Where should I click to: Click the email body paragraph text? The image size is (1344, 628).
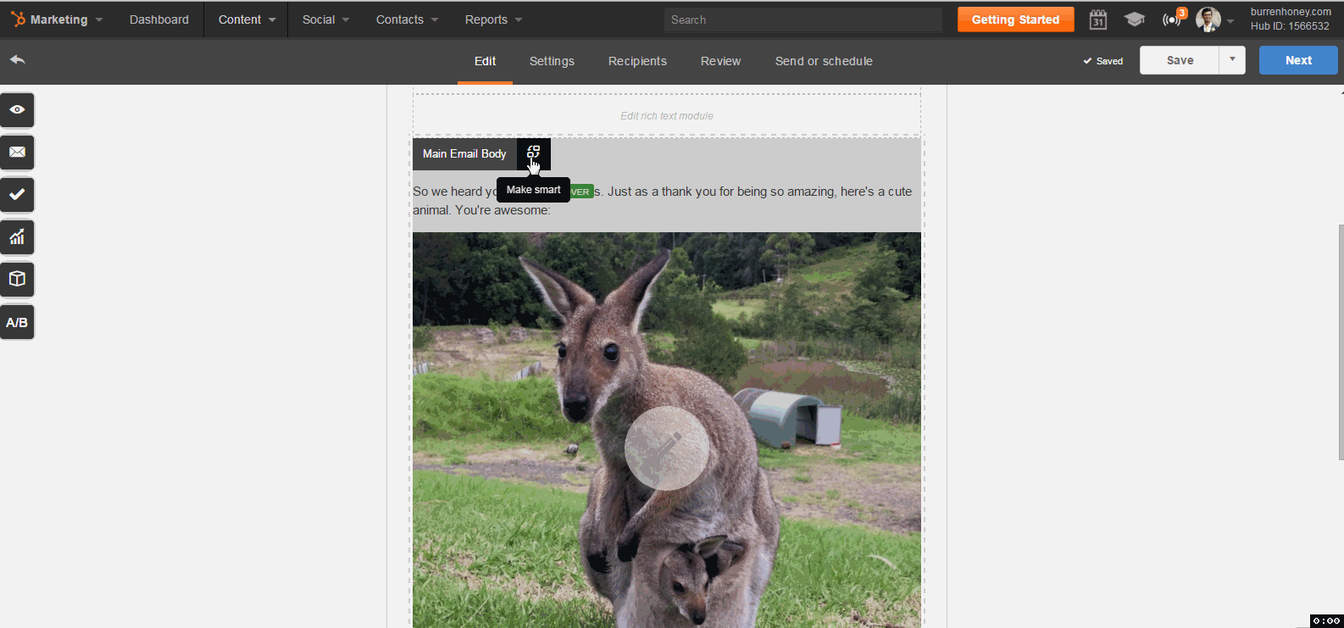click(x=663, y=201)
